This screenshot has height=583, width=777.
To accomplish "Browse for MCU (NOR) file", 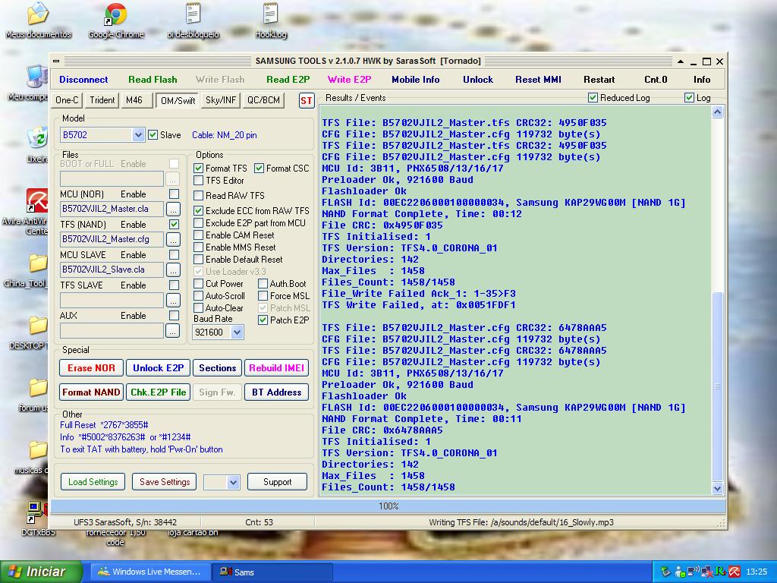I will point(172,210).
